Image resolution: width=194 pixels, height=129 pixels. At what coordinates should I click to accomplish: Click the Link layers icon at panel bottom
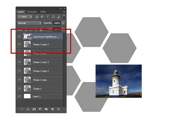[x=22, y=109]
